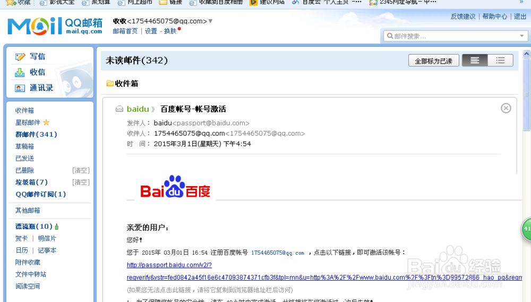
Task: Open the 2345网址导航 bookmark
Action: 402,2
